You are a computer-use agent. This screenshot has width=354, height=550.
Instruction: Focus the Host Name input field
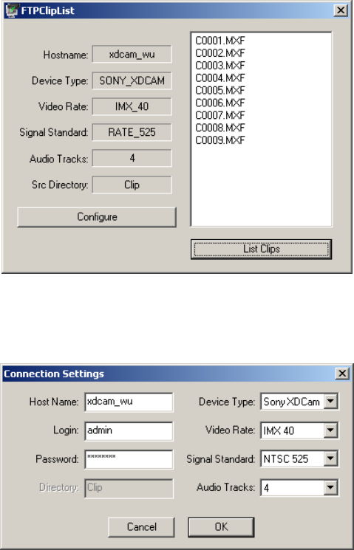[x=129, y=402]
